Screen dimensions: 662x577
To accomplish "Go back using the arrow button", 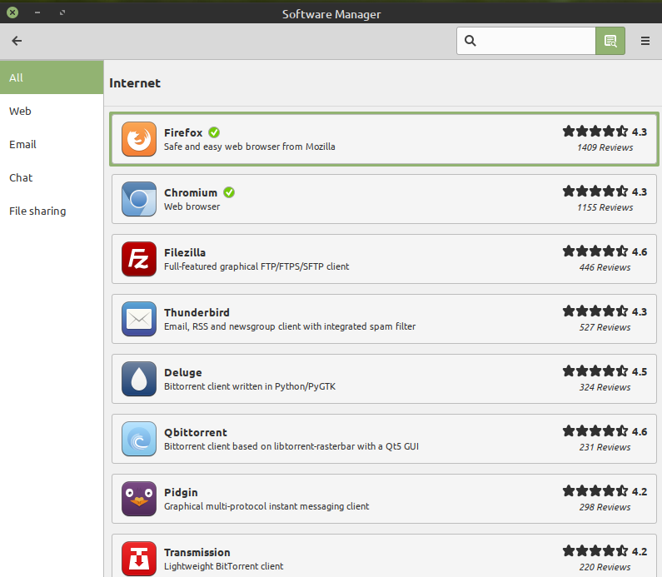I will pyautogui.click(x=17, y=41).
